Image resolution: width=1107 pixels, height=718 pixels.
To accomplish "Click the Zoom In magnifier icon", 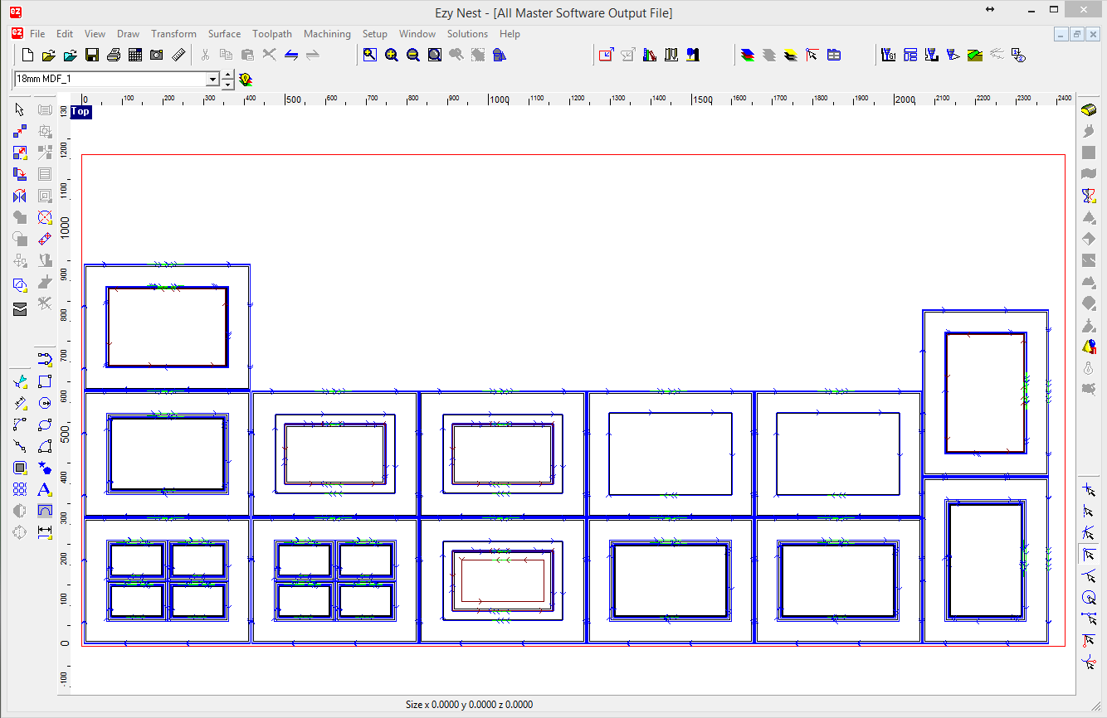I will (391, 56).
